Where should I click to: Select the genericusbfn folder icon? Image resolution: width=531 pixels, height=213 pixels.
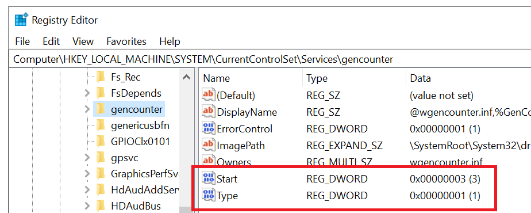pos(101,125)
